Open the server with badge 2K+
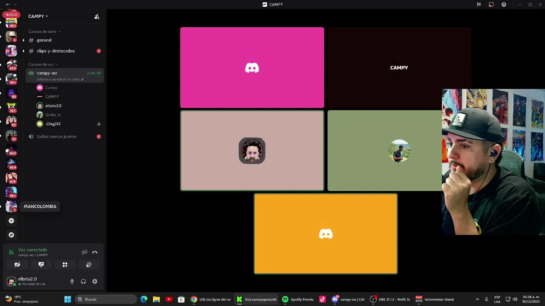Viewport: 545px width, 306px height. click(11, 79)
